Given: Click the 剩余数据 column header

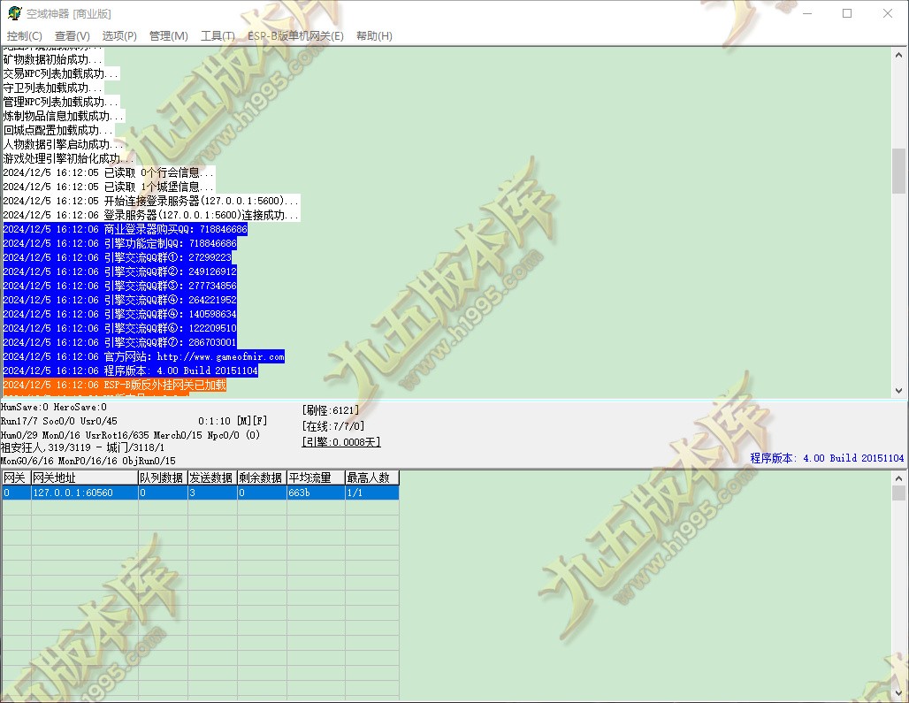Looking at the screenshot, I should tap(262, 478).
